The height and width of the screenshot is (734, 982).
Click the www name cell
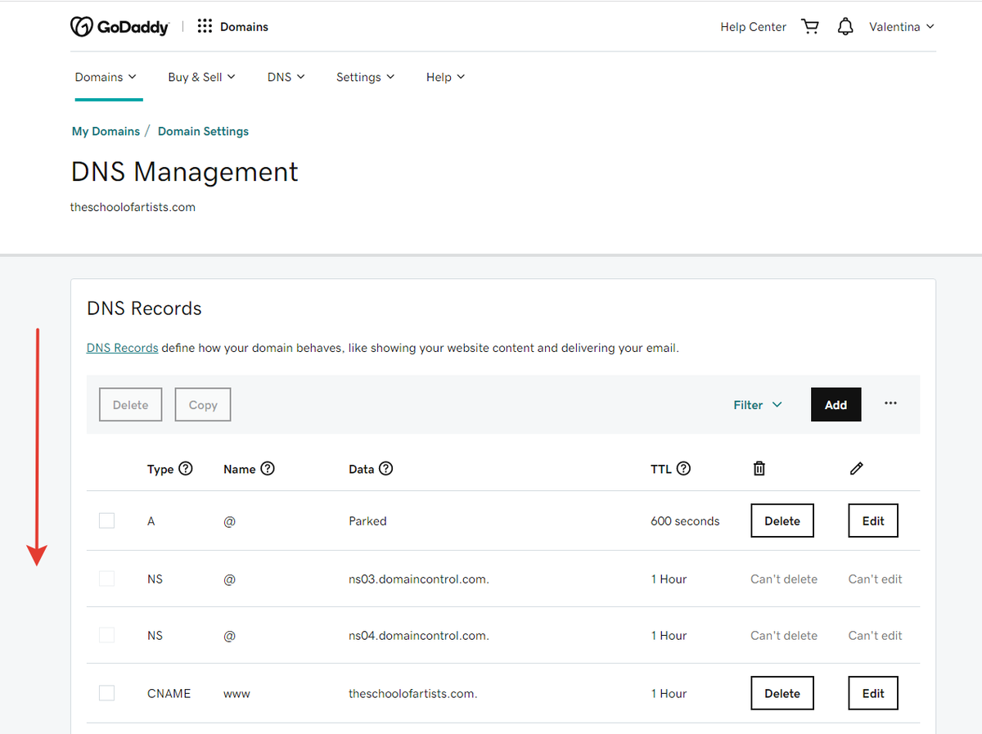pyautogui.click(x=236, y=693)
